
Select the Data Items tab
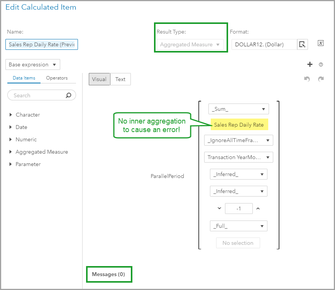(x=24, y=78)
